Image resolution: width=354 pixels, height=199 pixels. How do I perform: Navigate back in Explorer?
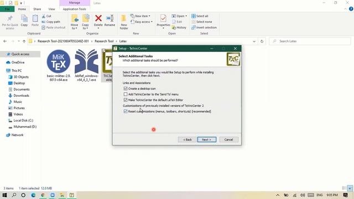point(5,41)
